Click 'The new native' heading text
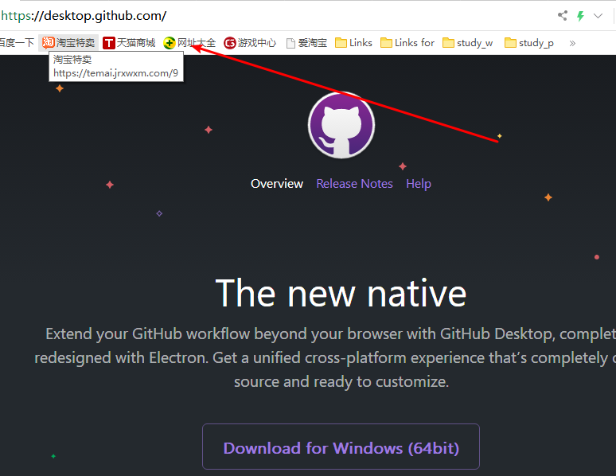 (341, 294)
